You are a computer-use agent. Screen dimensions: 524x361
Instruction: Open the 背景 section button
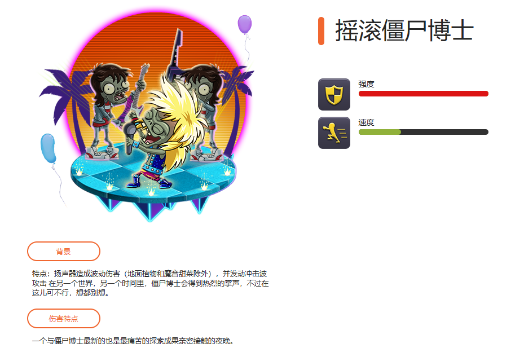click(x=64, y=252)
